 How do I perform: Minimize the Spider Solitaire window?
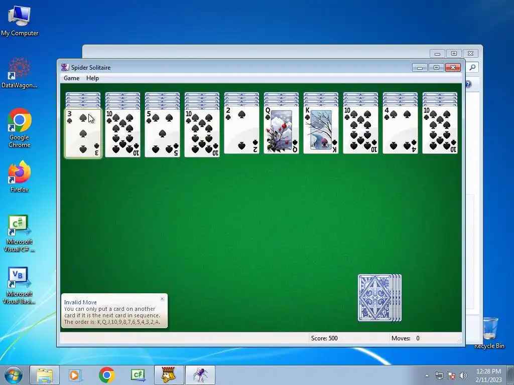[420, 68]
